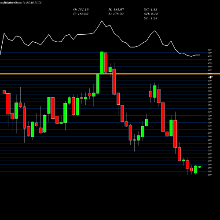
Task: Click the NASDAQ LULU chart title
Action: click(33, 3)
